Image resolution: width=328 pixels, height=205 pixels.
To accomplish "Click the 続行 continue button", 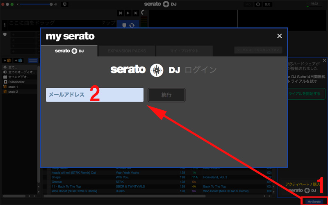I will (166, 95).
